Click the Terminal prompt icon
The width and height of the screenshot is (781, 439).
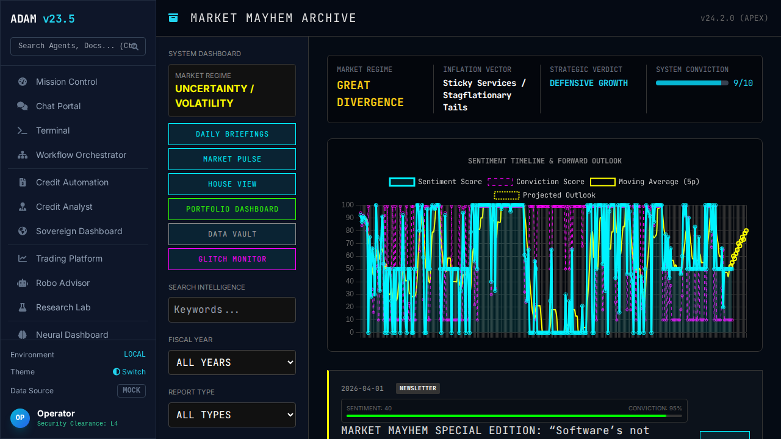pos(23,130)
